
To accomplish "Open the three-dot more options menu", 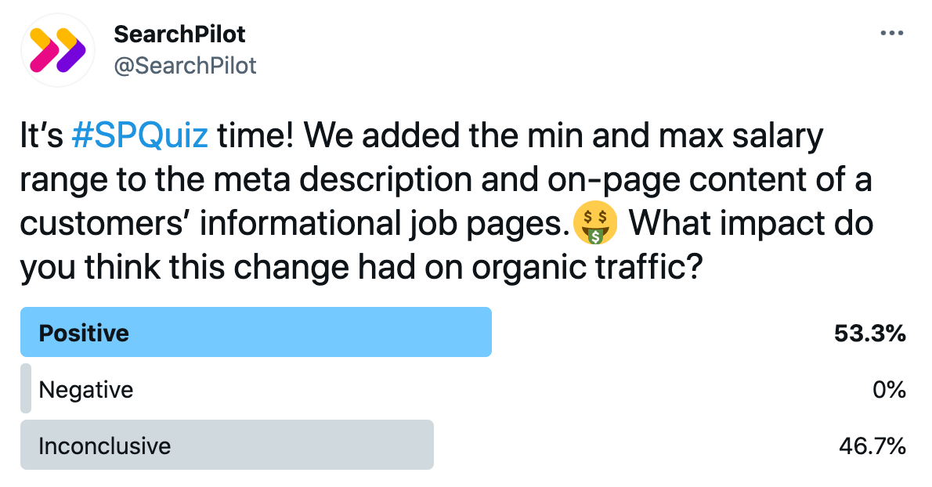I will 891,33.
